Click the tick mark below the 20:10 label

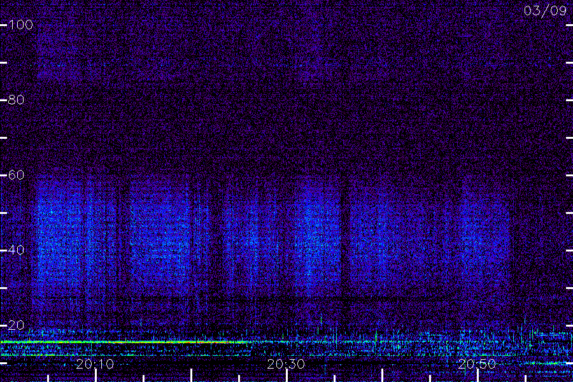(x=95, y=376)
